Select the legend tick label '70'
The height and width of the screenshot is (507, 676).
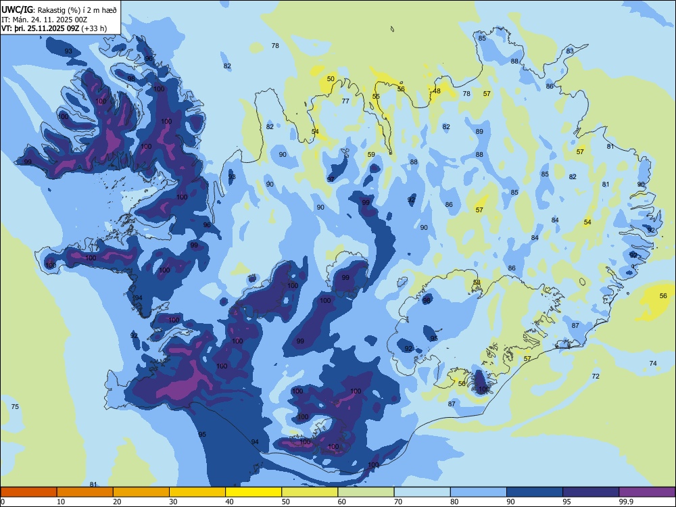(x=398, y=502)
